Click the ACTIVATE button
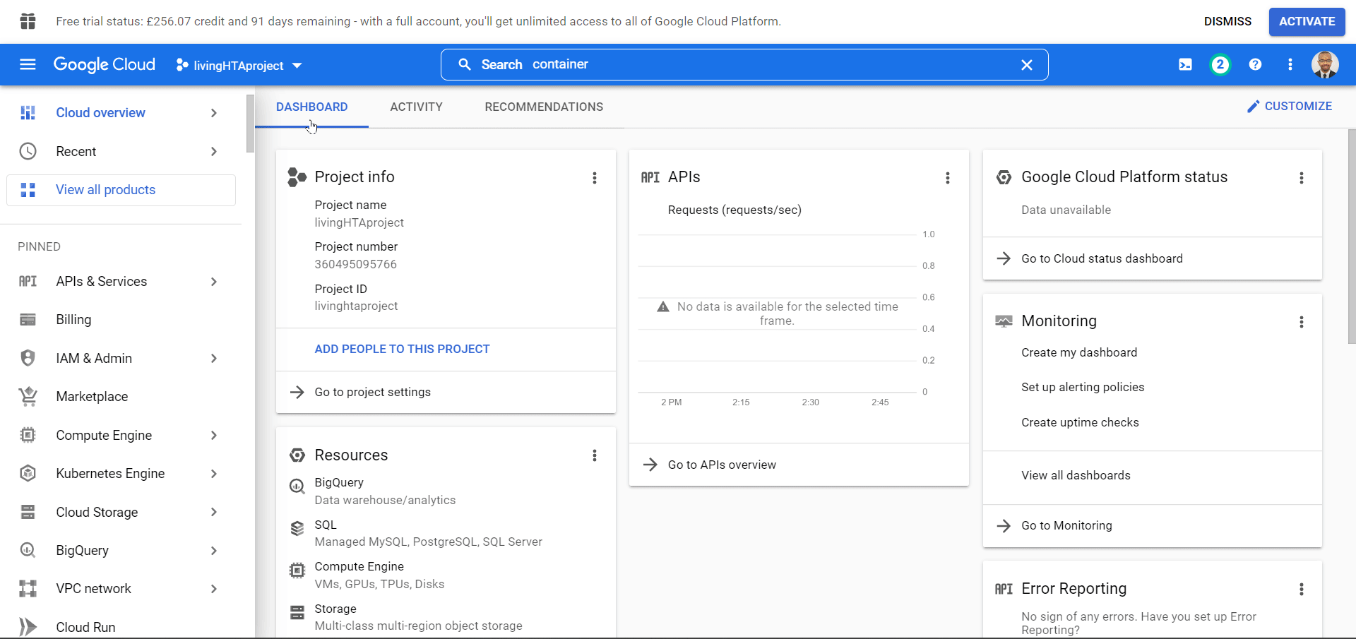The width and height of the screenshot is (1356, 639). 1307,21
